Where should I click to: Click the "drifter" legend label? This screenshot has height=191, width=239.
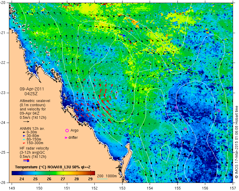[x=73, y=138]
